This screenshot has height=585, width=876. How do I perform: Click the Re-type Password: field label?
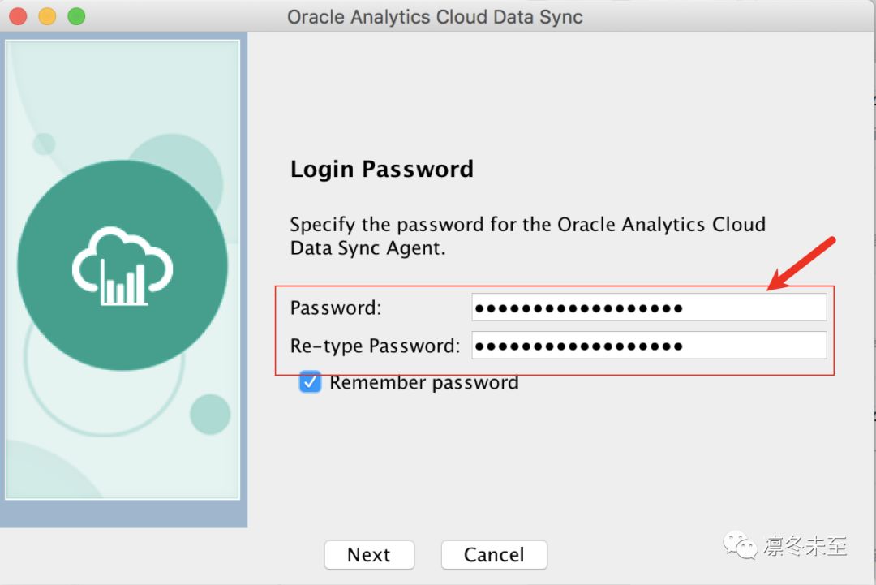click(x=375, y=346)
